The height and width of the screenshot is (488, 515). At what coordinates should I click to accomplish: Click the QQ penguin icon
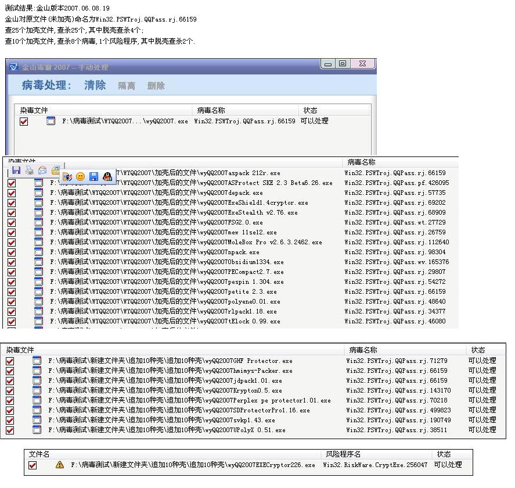pyautogui.click(x=107, y=177)
